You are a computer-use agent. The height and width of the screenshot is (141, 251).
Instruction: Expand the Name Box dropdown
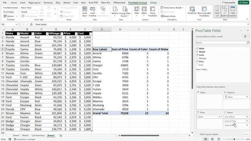coord(16,24)
